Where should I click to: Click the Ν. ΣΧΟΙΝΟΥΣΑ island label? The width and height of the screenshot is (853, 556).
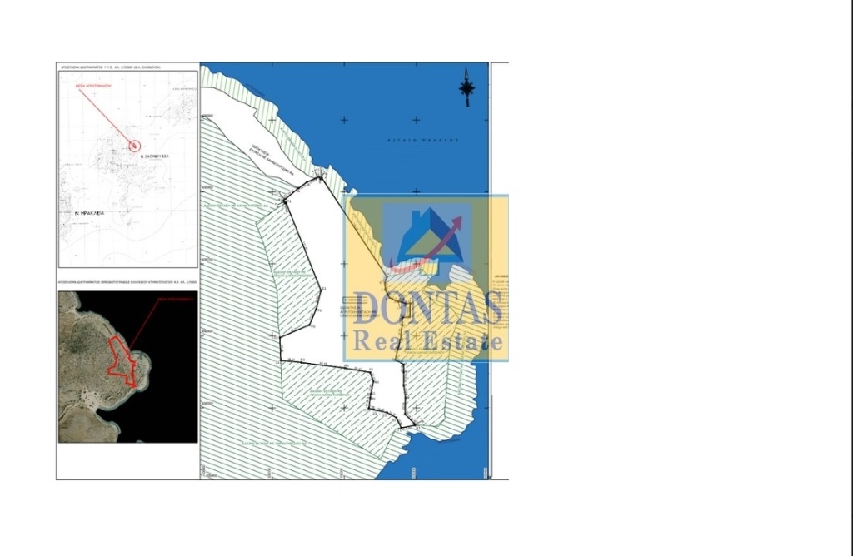154,156
